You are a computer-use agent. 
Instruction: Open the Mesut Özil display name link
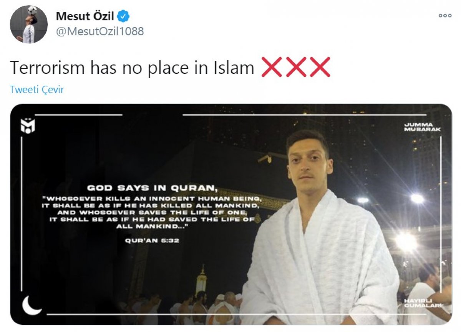(85, 16)
